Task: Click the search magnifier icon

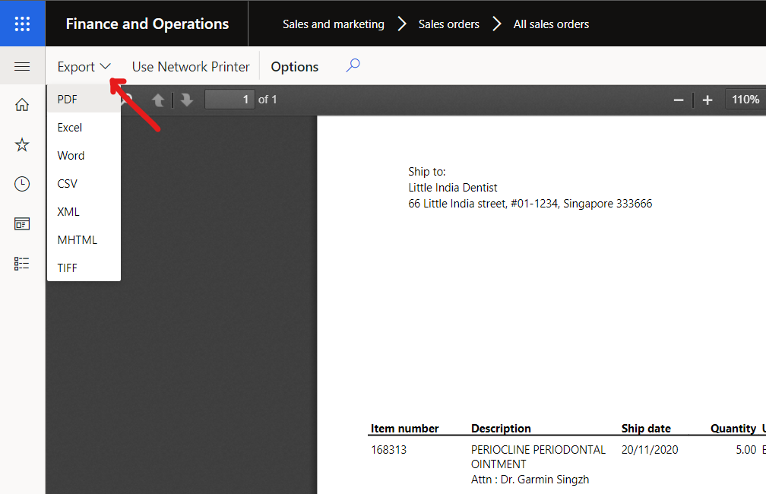Action: [353, 65]
